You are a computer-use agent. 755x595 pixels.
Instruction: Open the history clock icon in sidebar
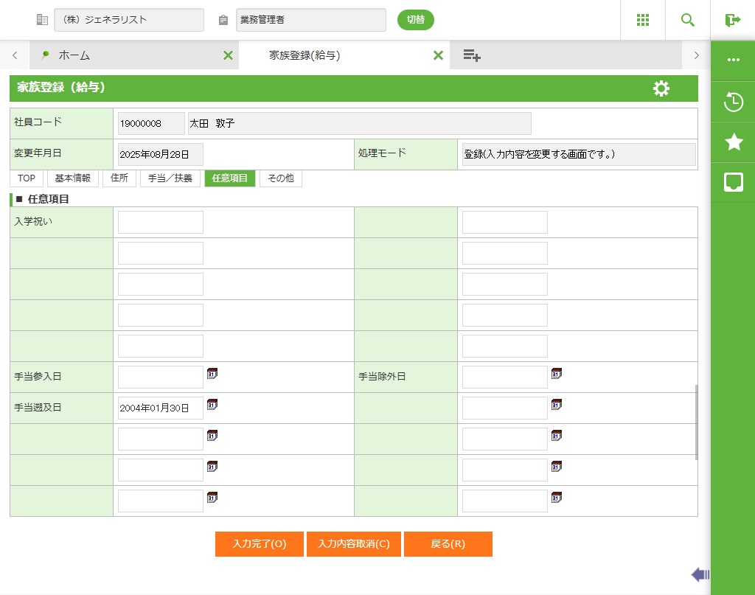(733, 102)
